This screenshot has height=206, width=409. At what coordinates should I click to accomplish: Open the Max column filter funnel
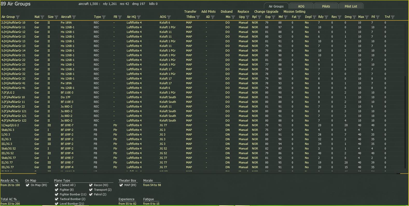(x=367, y=17)
